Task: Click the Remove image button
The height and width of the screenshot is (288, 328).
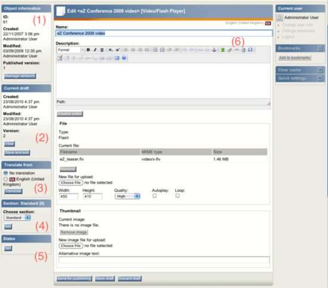Action: pos(73,232)
